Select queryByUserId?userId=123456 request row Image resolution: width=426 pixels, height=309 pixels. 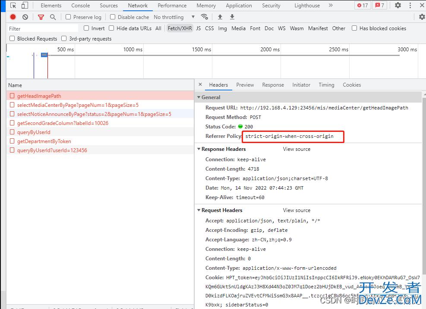click(x=100, y=150)
